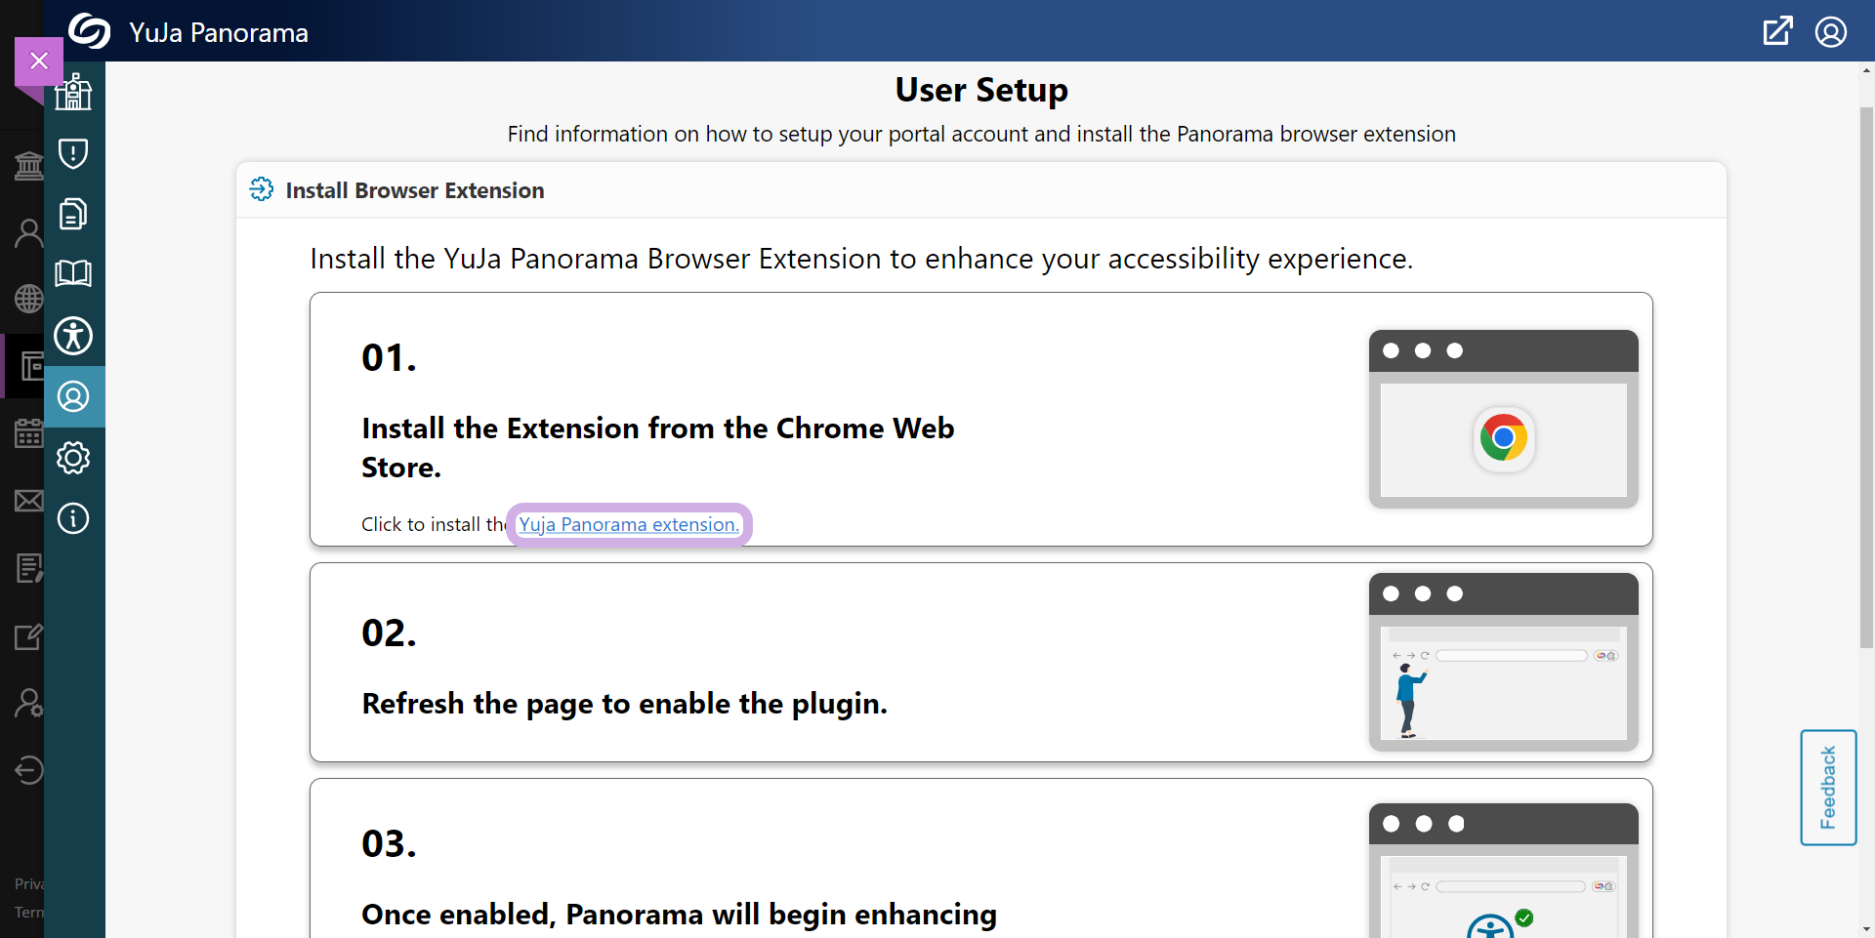This screenshot has height=938, width=1875.
Task: Select the highlighted user profile sidebar icon
Action: click(x=73, y=396)
